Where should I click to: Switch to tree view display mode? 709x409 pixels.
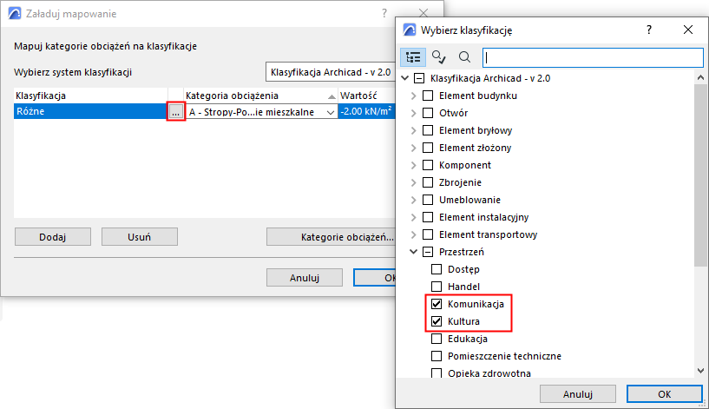click(x=413, y=57)
